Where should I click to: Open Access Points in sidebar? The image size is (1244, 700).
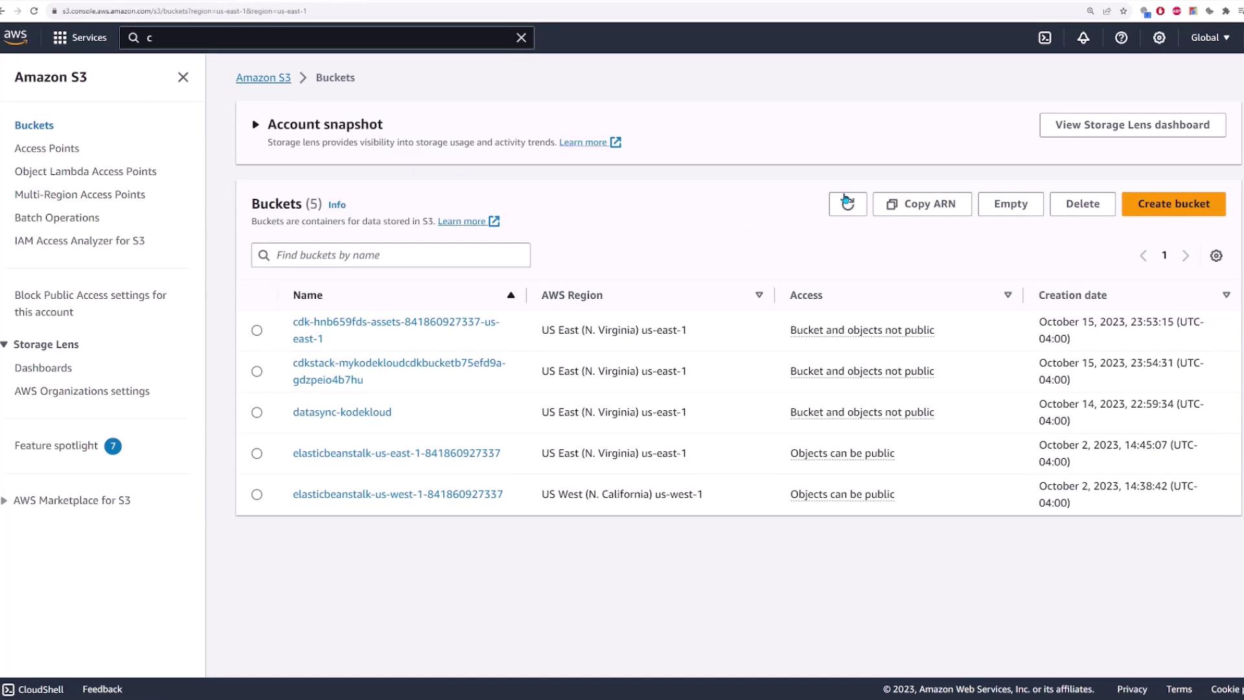tap(47, 148)
